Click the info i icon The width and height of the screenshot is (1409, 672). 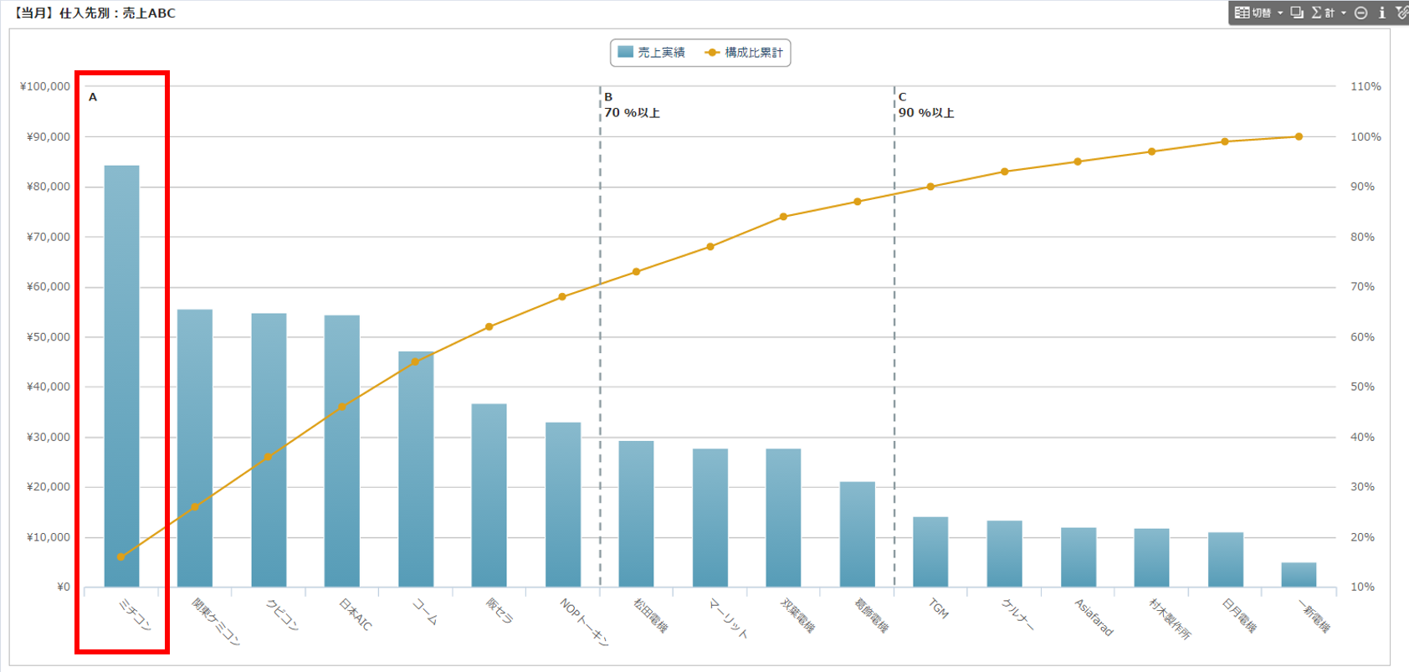[x=1382, y=13]
